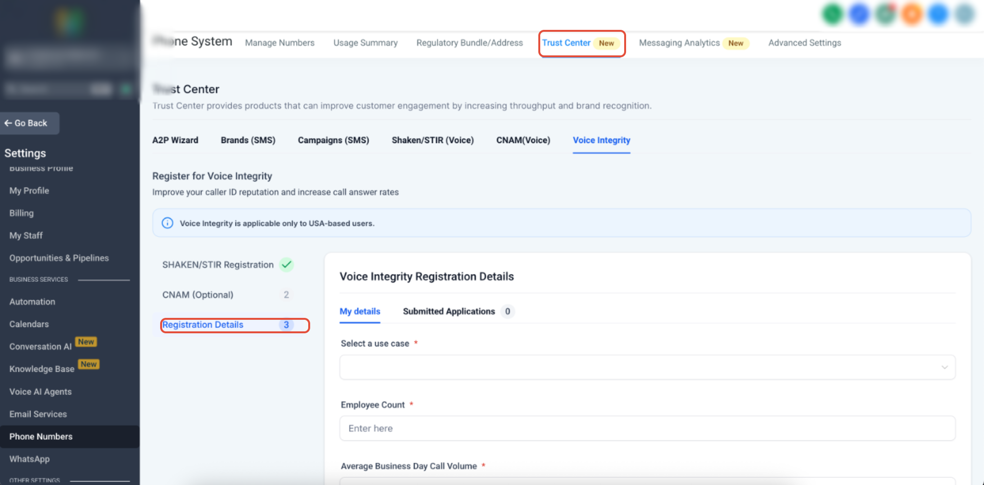Open the Select a use case dropdown
Viewport: 984px width, 485px height.
pos(647,367)
